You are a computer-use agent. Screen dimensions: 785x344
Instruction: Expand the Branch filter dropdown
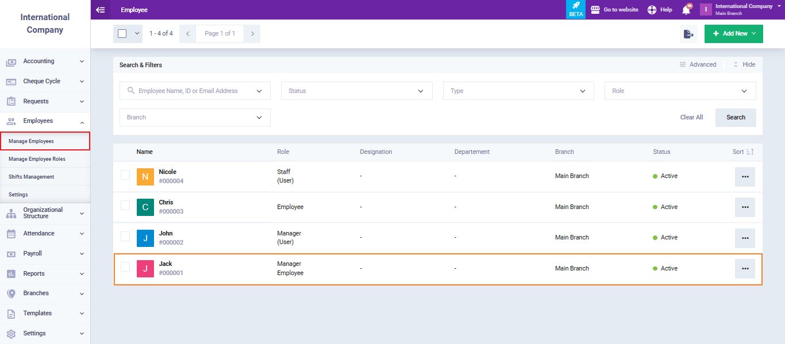194,117
